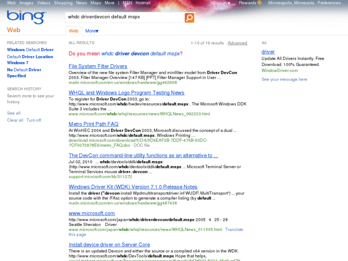The width and height of the screenshot is (348, 261).
Task: Open WHQL and Windows Logo Program result
Action: pos(126,92)
